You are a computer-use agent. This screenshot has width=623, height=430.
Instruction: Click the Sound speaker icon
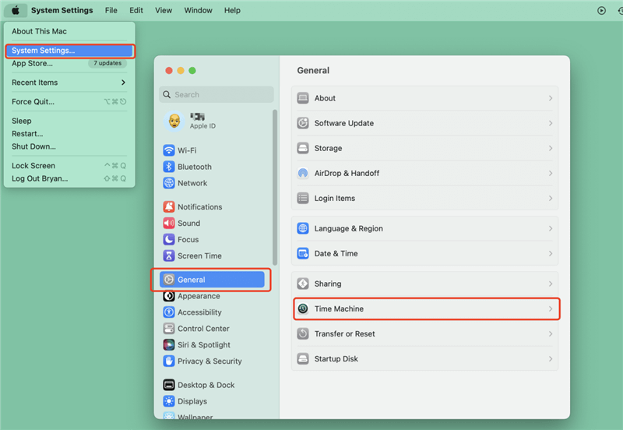(x=169, y=223)
